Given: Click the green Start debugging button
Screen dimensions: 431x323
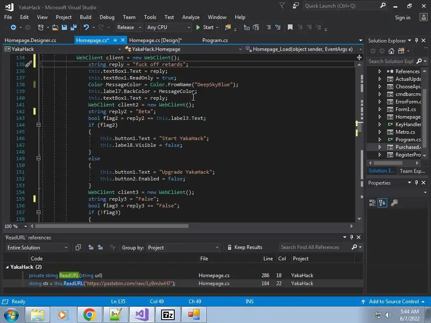Looking at the screenshot, I should tap(205, 27).
